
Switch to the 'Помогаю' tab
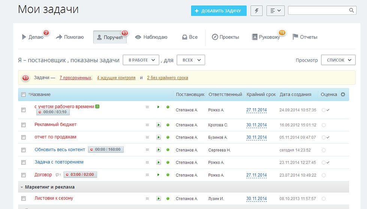70,37
